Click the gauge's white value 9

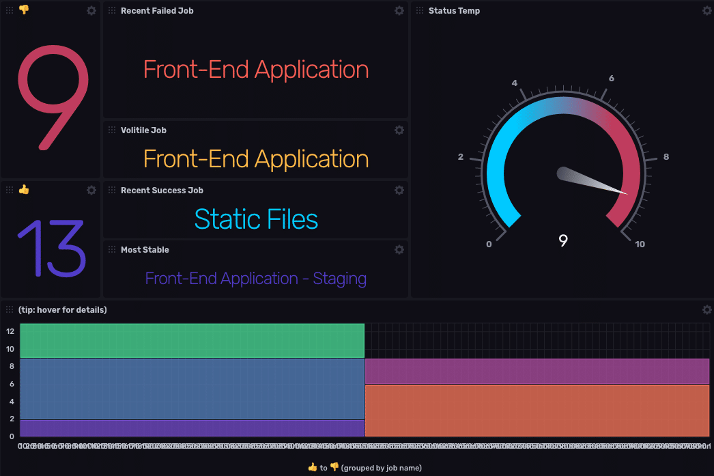(563, 240)
